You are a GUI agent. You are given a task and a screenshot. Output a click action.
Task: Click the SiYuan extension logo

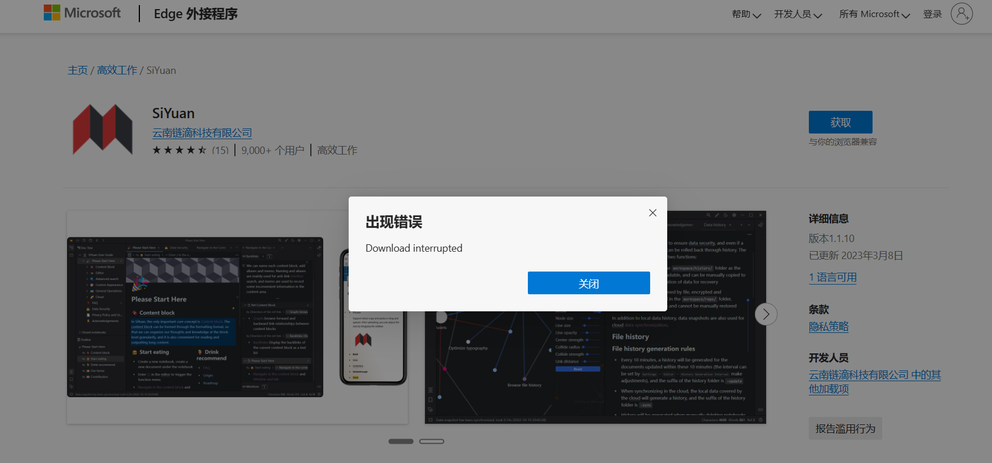click(102, 130)
